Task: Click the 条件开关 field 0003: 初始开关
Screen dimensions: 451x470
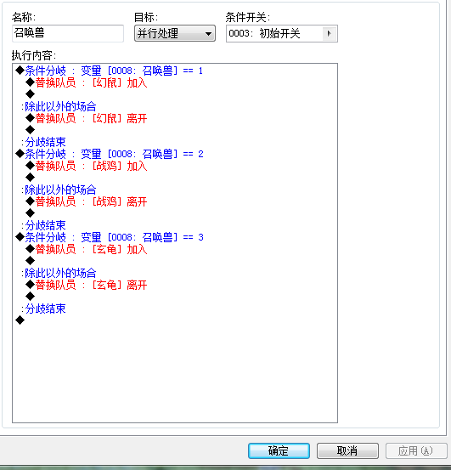Action: tap(282, 33)
